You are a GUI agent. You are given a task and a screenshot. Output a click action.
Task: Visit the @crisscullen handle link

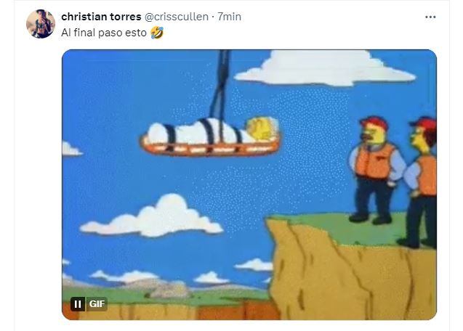click(177, 17)
